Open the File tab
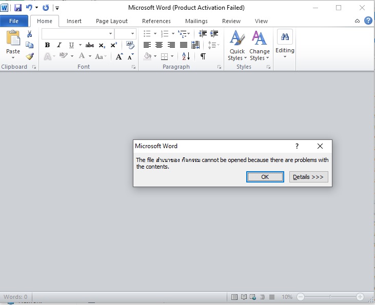This screenshot has height=305, width=375. pyautogui.click(x=14, y=21)
